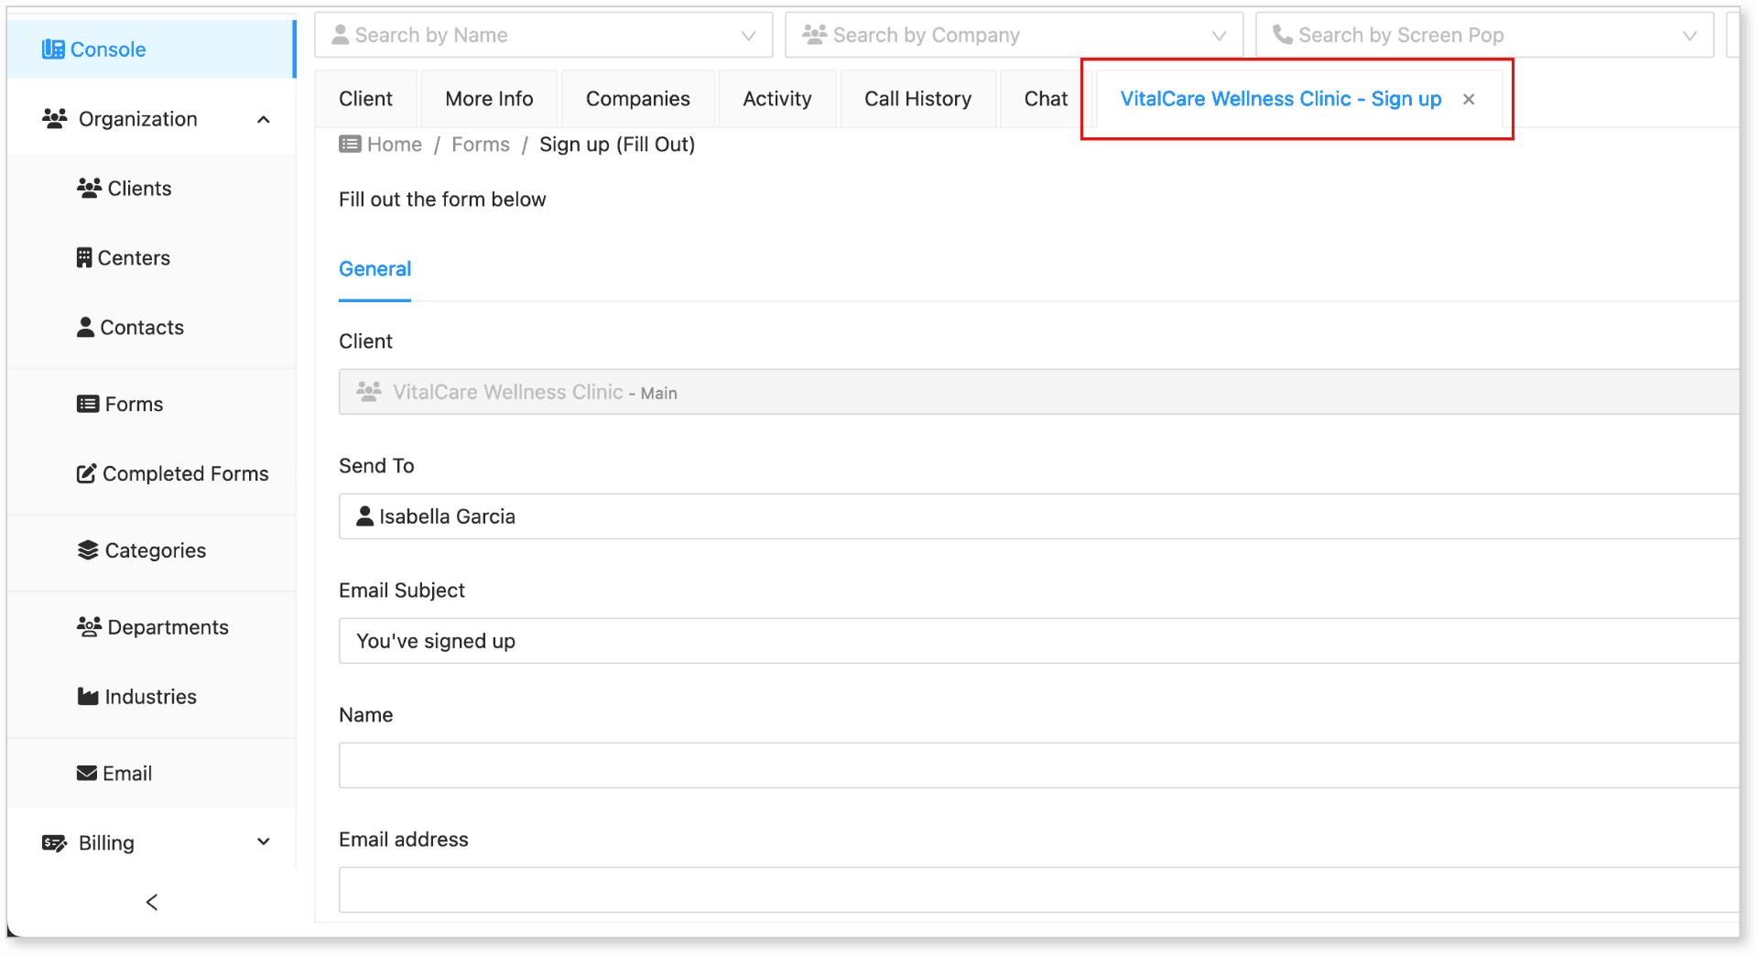1758x955 pixels.
Task: Switch to the Call History tab
Action: pos(918,99)
